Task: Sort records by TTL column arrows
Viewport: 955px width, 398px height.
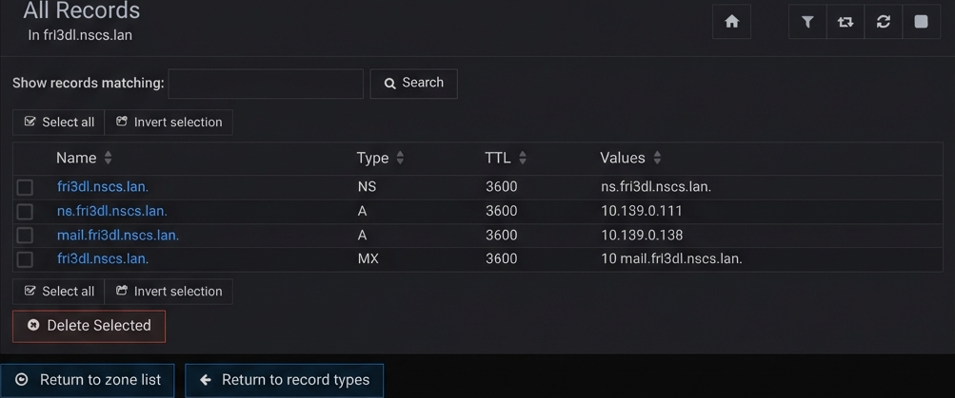Action: click(x=523, y=158)
